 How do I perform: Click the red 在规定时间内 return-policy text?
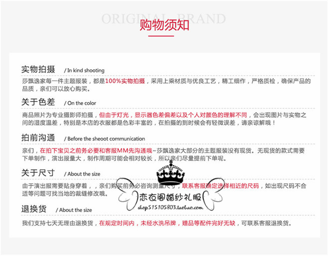click(167, 223)
